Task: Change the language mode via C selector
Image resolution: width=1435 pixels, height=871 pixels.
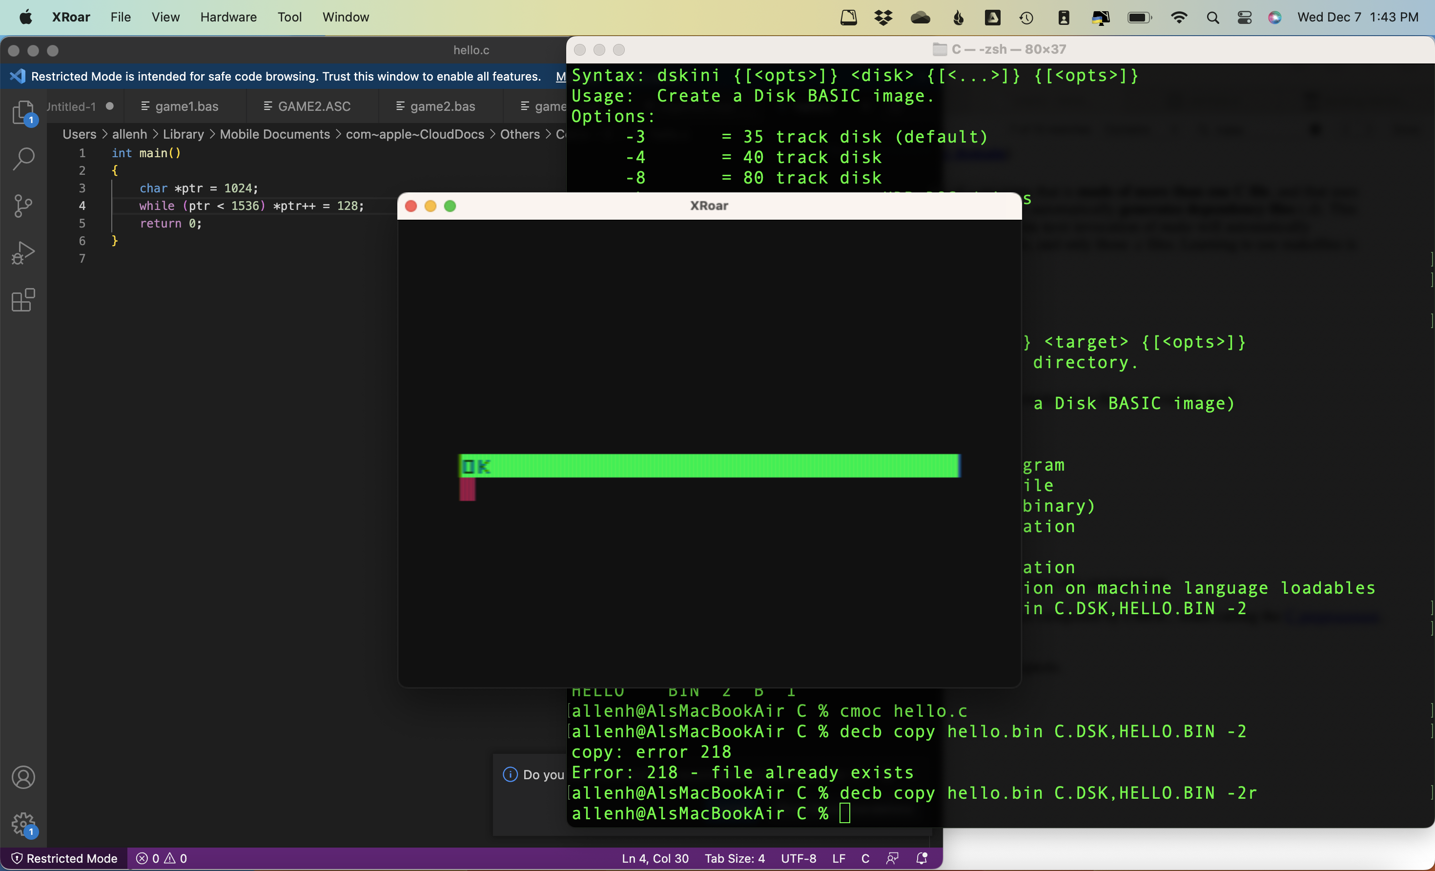Action: click(865, 858)
